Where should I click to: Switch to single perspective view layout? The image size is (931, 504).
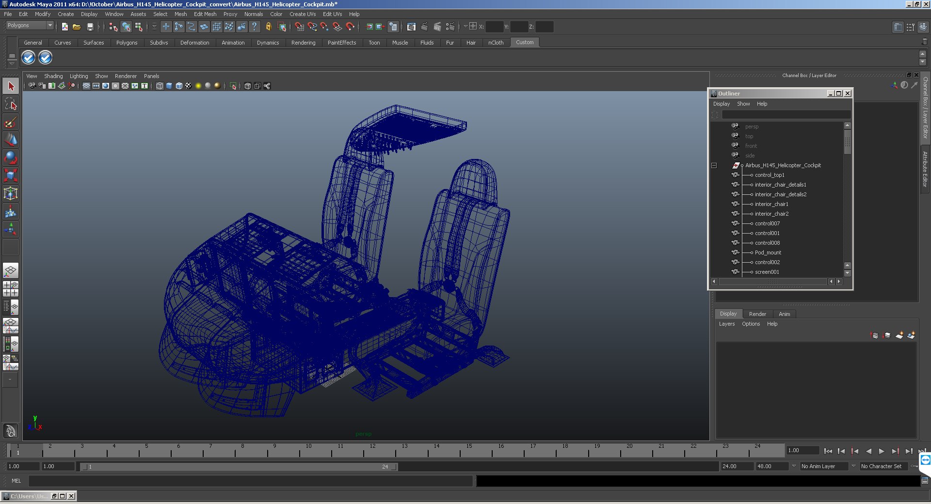(x=11, y=270)
